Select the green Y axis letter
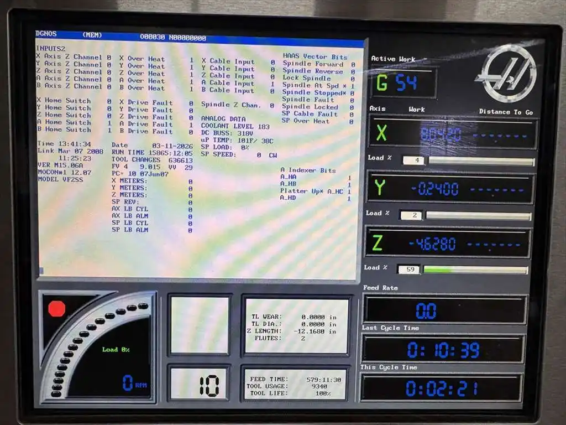 click(379, 188)
